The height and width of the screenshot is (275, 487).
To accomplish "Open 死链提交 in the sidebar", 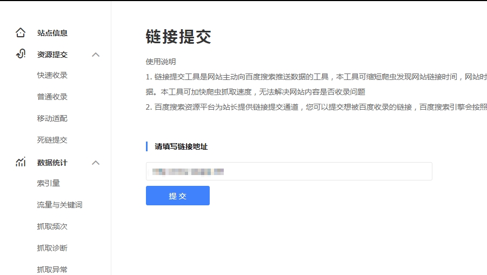I will click(x=52, y=140).
